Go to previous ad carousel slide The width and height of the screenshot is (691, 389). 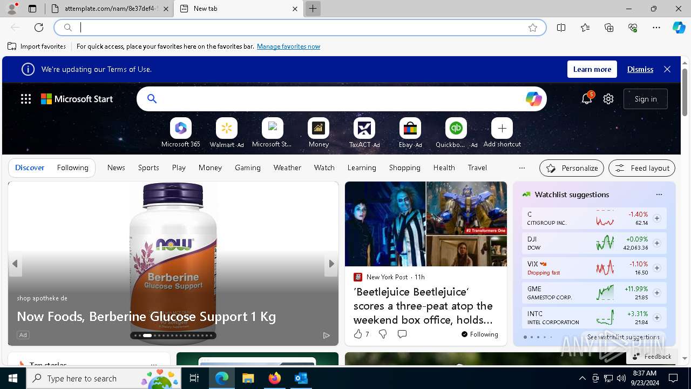(15, 264)
